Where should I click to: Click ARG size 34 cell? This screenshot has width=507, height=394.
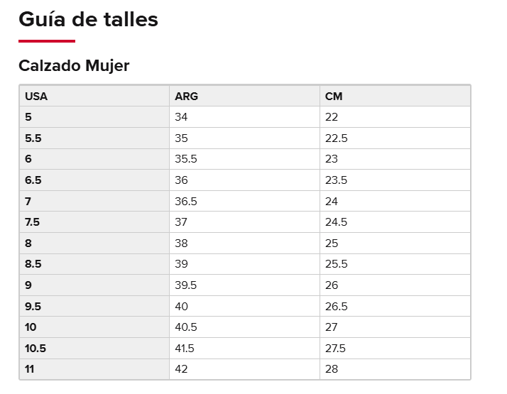coord(244,116)
